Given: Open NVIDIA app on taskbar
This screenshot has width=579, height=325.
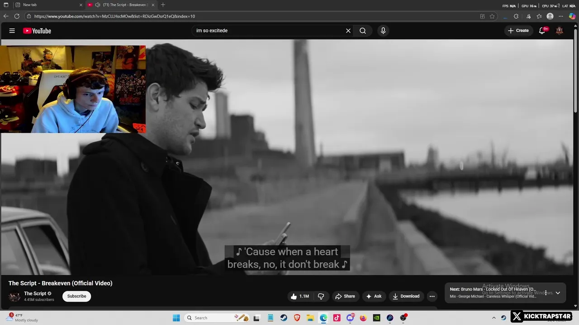Looking at the screenshot, I should point(376,318).
